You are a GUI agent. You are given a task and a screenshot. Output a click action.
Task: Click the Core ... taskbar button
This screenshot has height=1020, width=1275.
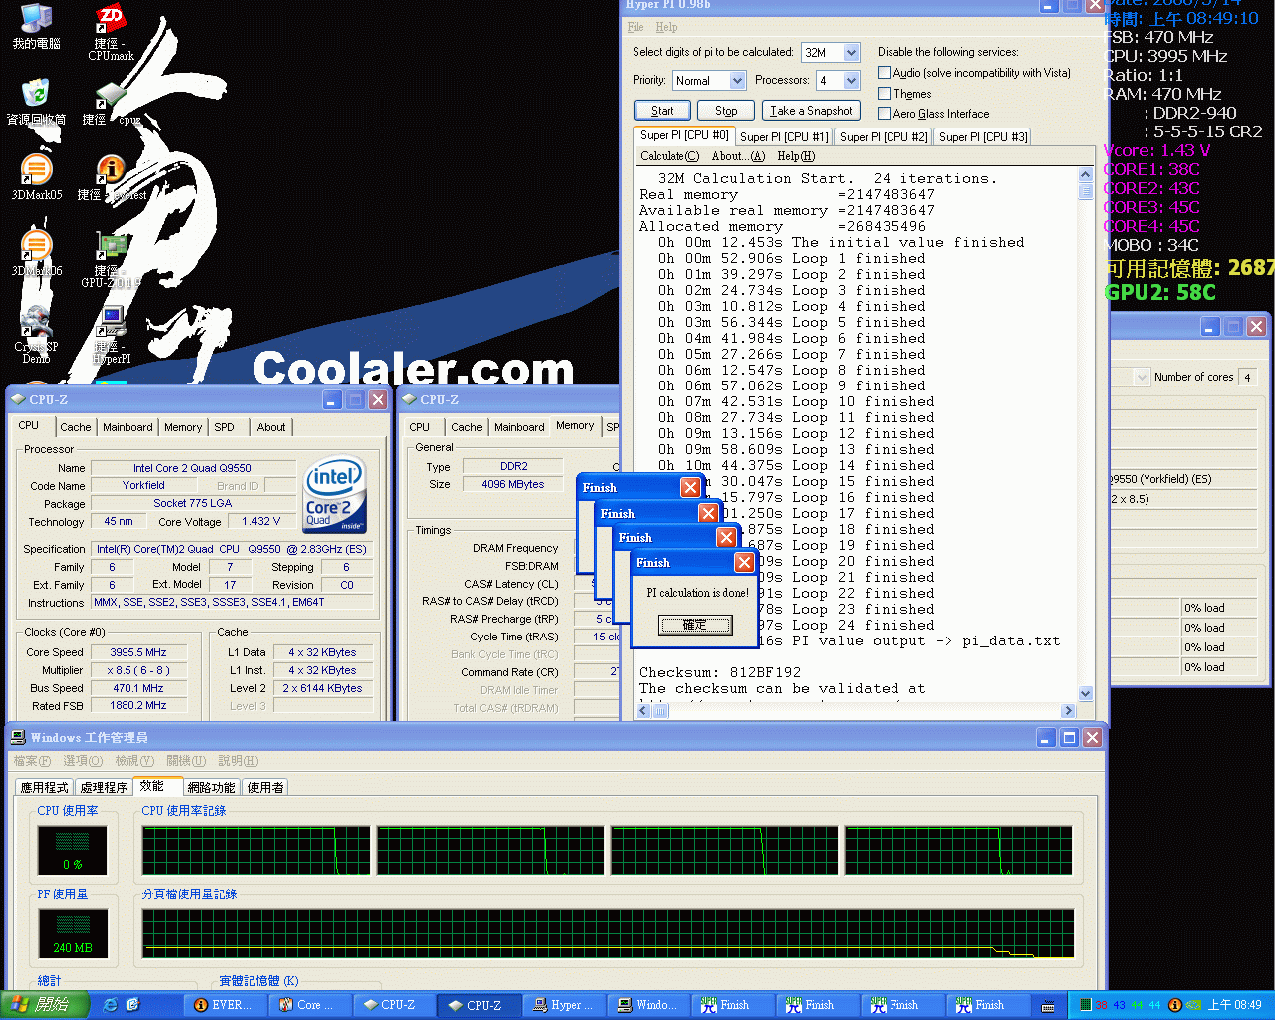[x=308, y=1005]
